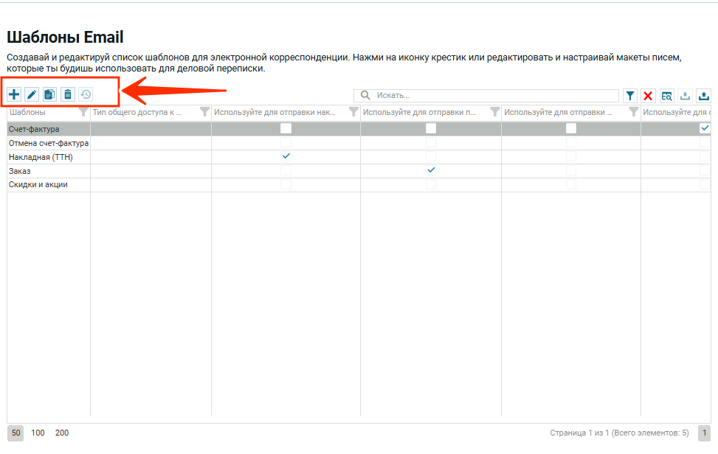Screen dimensions: 718x454
Task: Select the Скидки и акции template row
Action: (38, 184)
